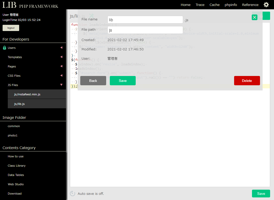274x200 pixels.
Task: Expand the Templates section arrow
Action: [61, 57]
